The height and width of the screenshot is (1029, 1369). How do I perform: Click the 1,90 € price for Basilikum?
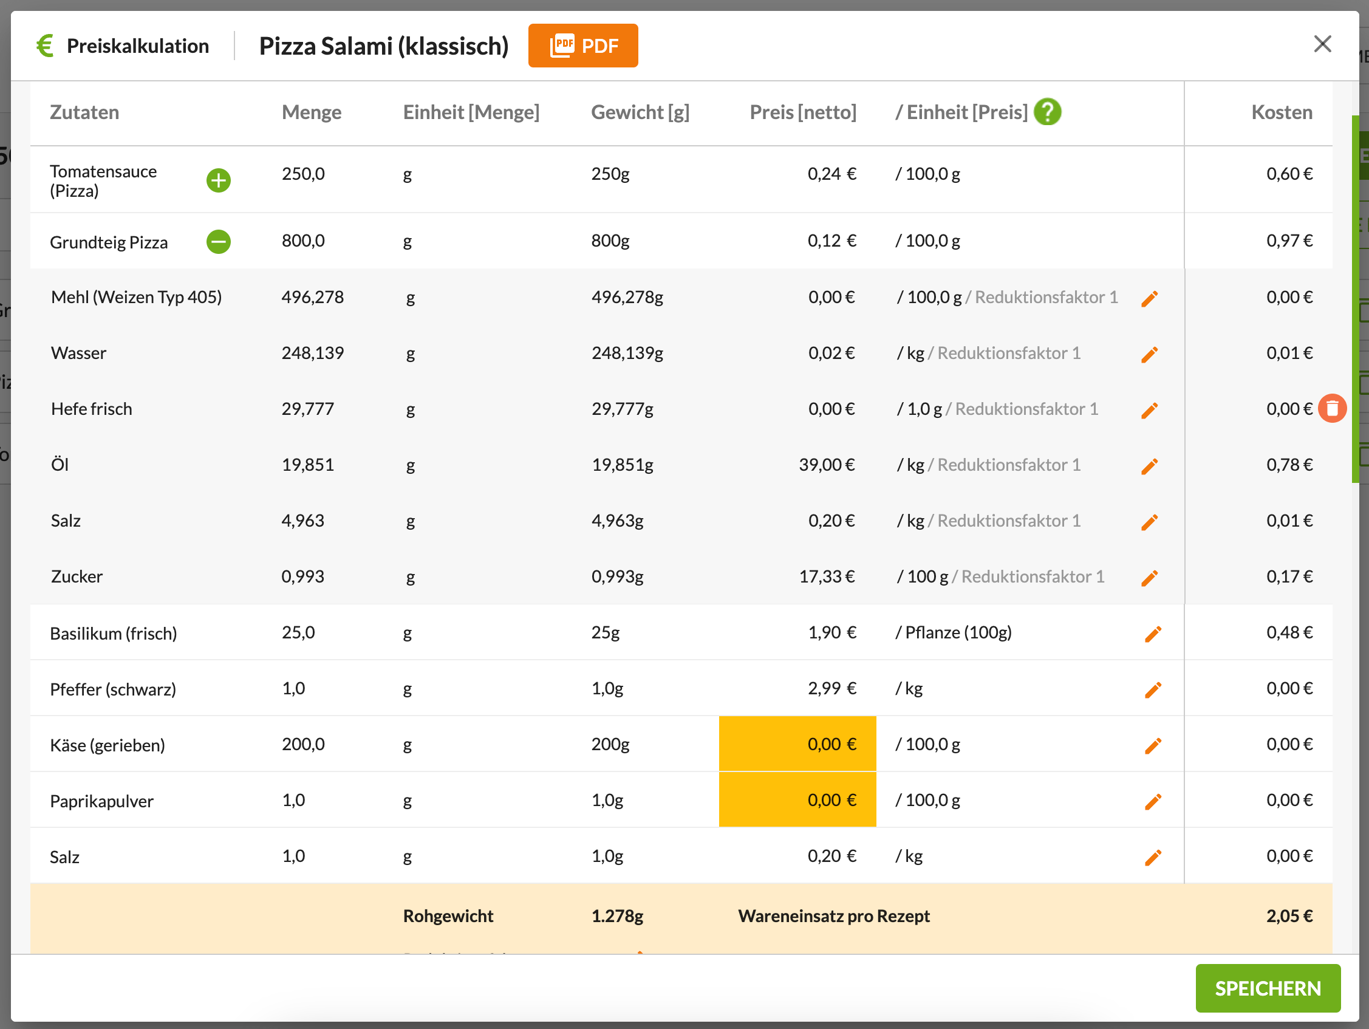pos(832,632)
